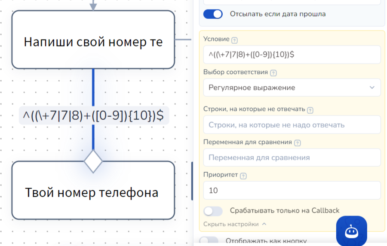
Task: Collapse settings via Скрыть настройки
Action: 235,224
